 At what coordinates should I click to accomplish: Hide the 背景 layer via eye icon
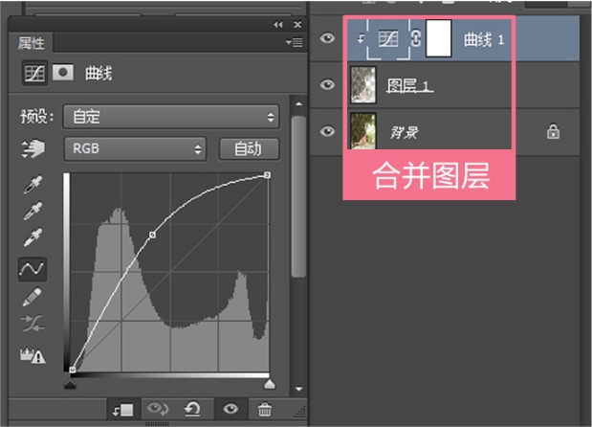327,131
